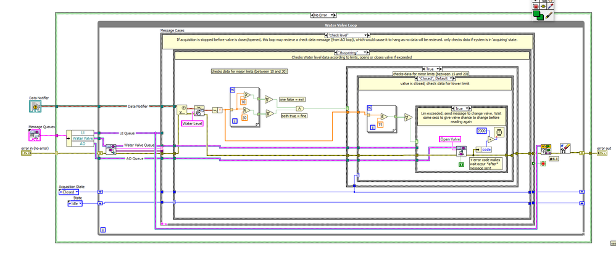This screenshot has height=260, width=616.
Task: Click the 'both true = fine' comment
Action: point(293,116)
